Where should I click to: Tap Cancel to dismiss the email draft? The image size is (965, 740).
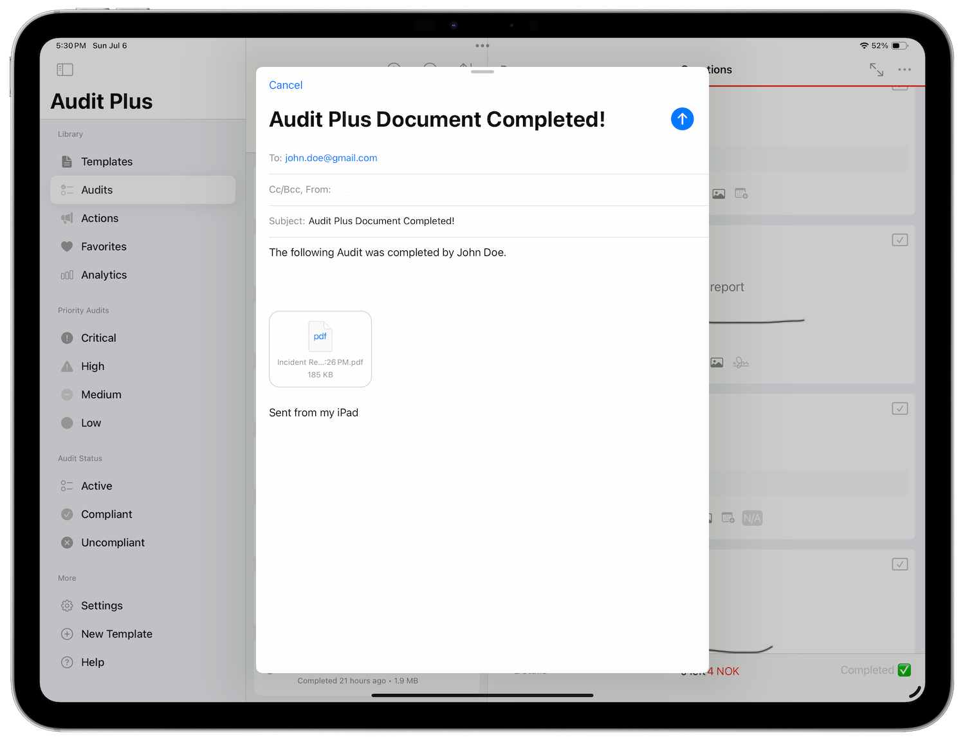click(286, 85)
